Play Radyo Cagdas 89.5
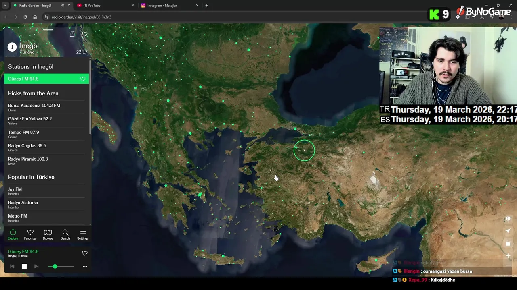This screenshot has height=290, width=517. click(x=46, y=147)
